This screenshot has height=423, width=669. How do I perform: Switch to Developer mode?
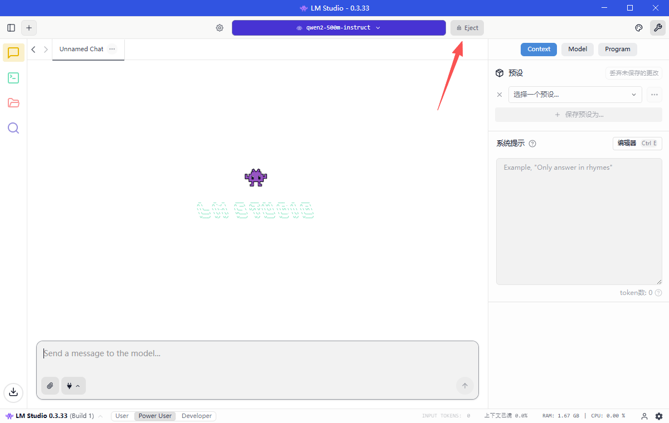click(x=197, y=416)
